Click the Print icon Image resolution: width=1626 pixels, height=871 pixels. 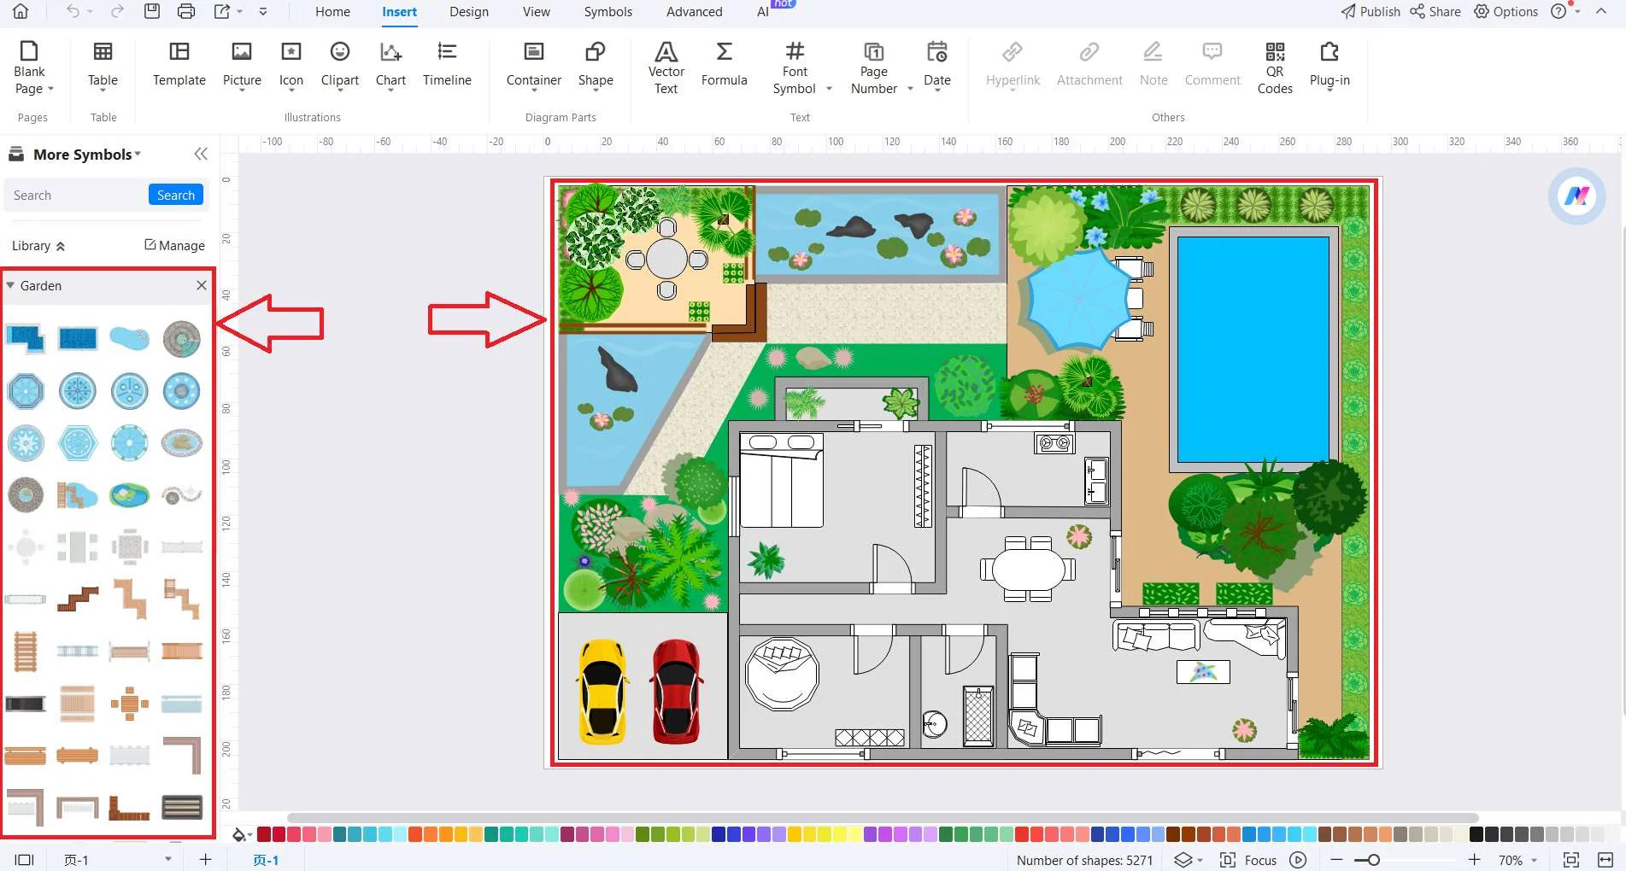coord(186,11)
